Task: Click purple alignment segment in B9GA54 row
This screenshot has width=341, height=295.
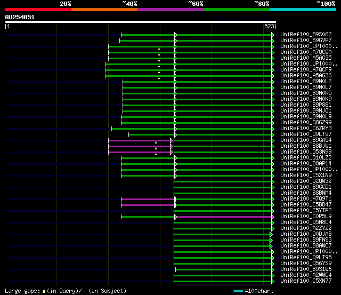Action: [x=140, y=141]
